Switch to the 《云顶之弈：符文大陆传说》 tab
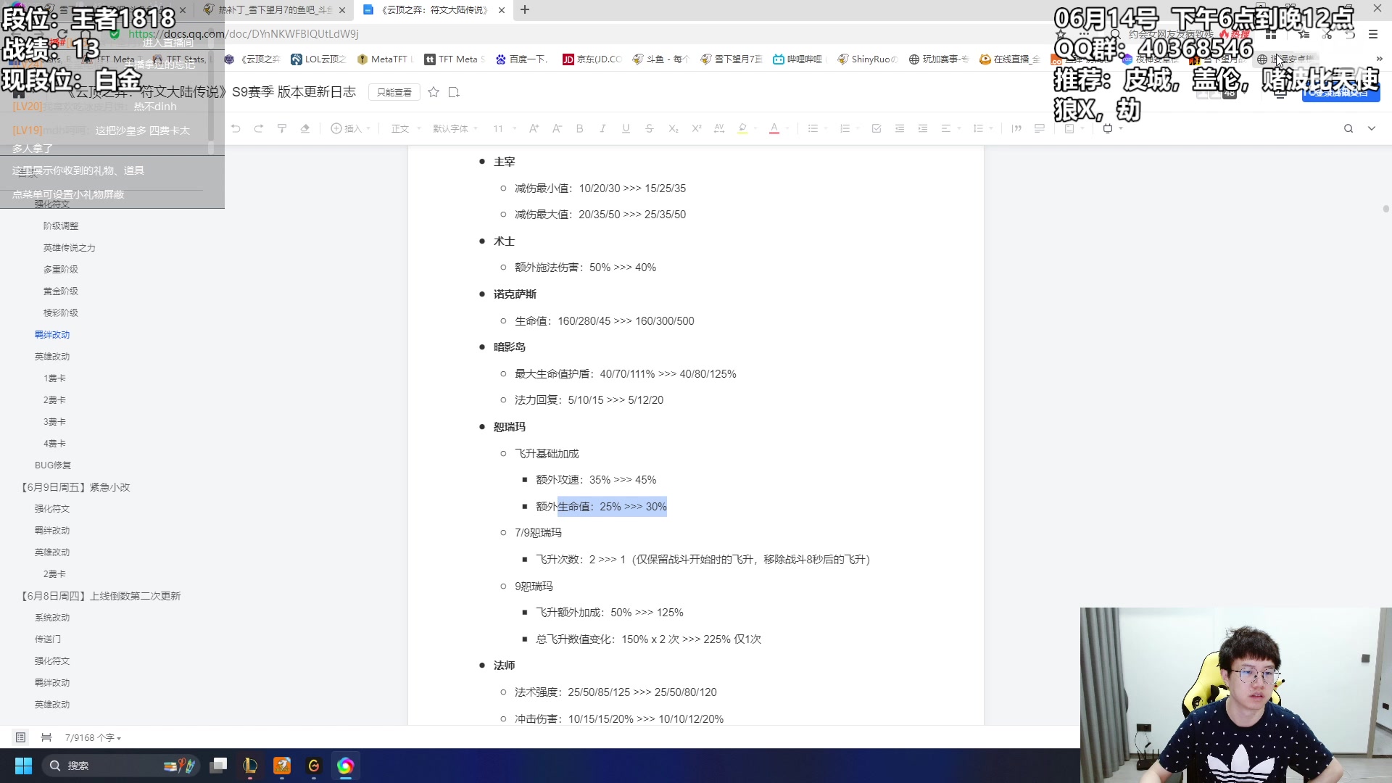The height and width of the screenshot is (783, 1392). (x=435, y=9)
